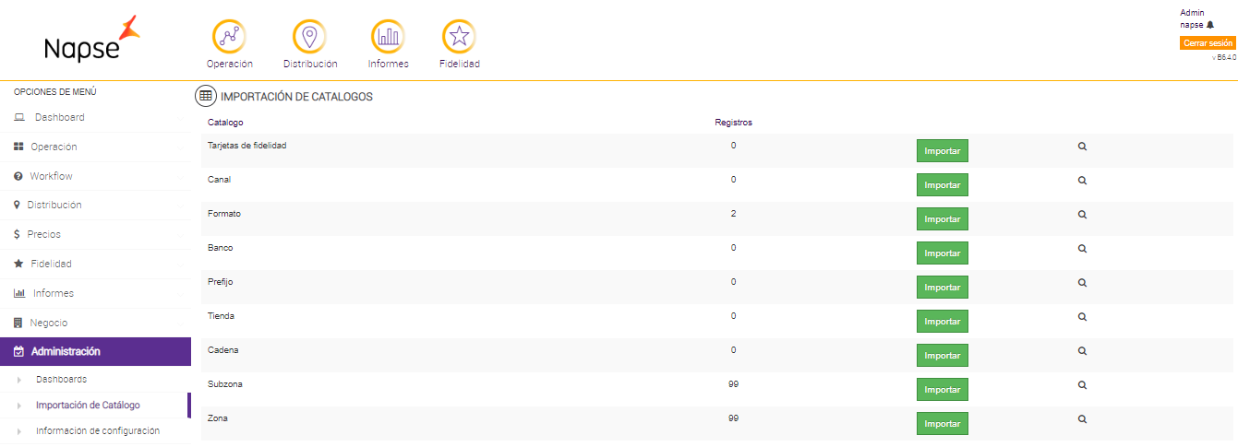Click the Cerrar sesión button
The image size is (1238, 447).
point(1207,43)
